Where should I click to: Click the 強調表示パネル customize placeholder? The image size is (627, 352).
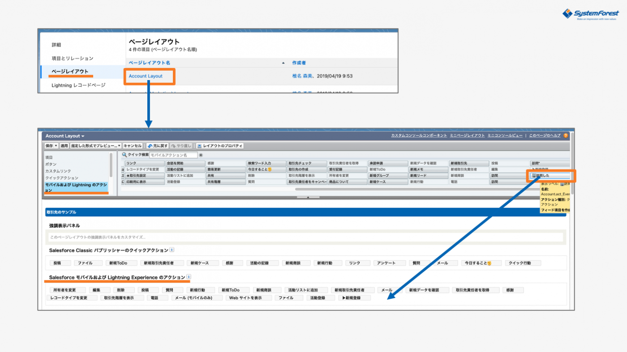(x=306, y=237)
